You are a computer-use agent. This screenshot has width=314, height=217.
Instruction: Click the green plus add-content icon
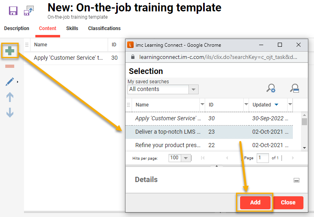coord(10,51)
